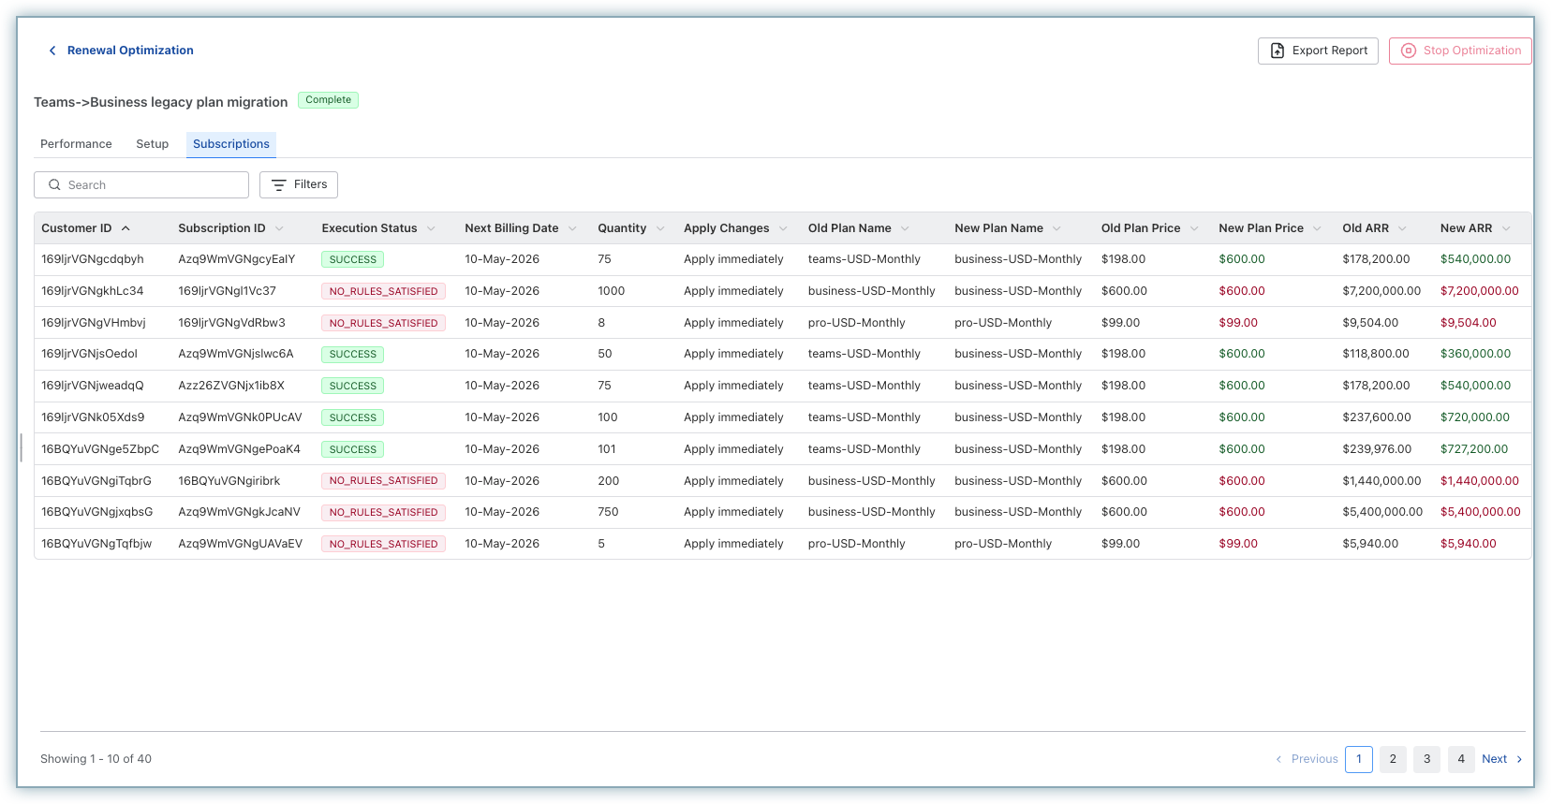Click customer ID 16BQYuVGNge5ZbpC

pos(100,449)
